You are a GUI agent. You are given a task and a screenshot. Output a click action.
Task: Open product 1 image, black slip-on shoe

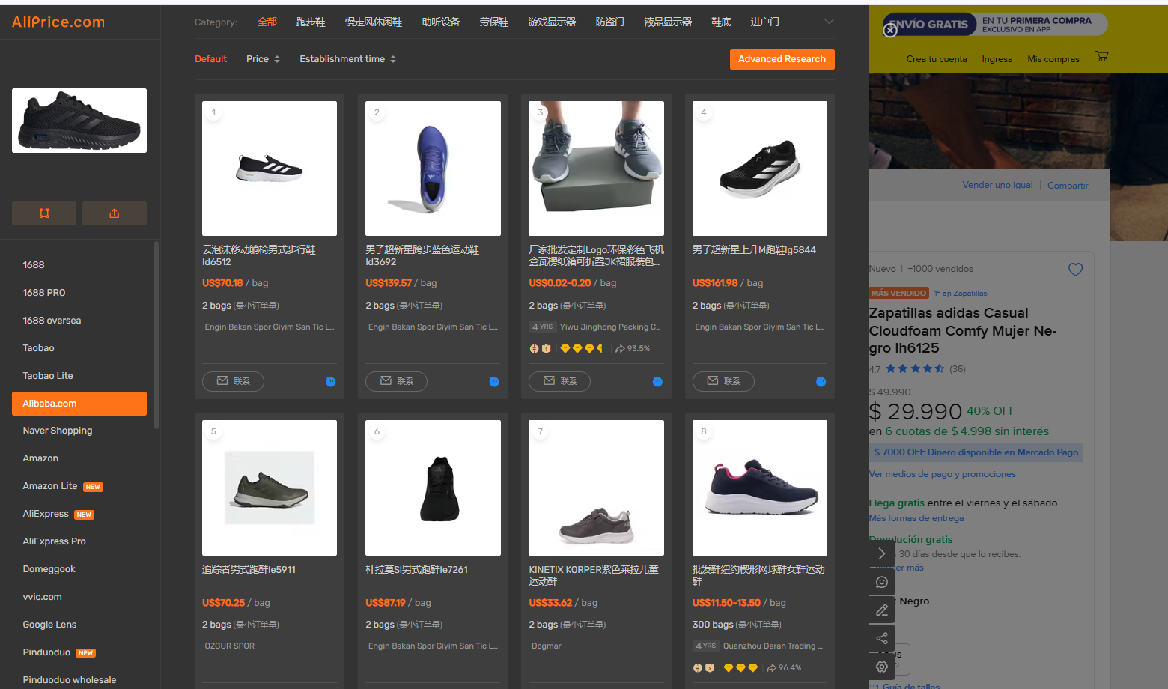coord(270,169)
